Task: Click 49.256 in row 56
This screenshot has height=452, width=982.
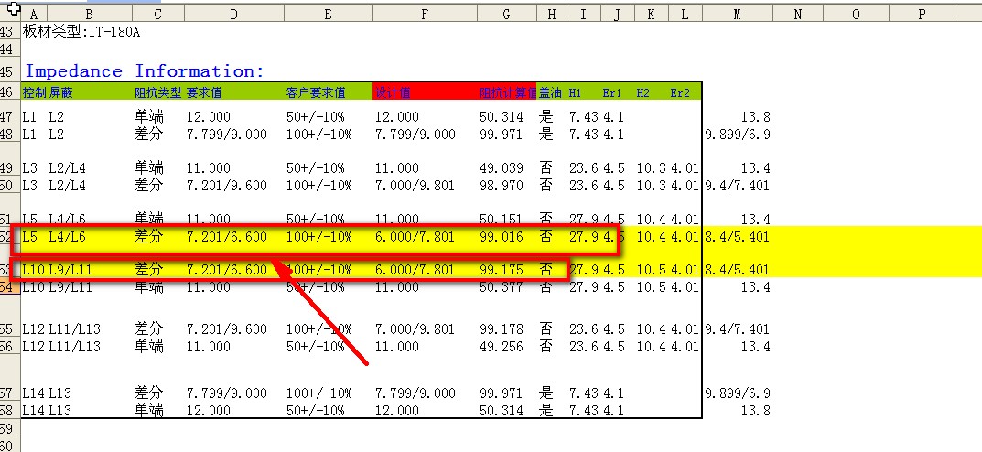Action: point(501,347)
